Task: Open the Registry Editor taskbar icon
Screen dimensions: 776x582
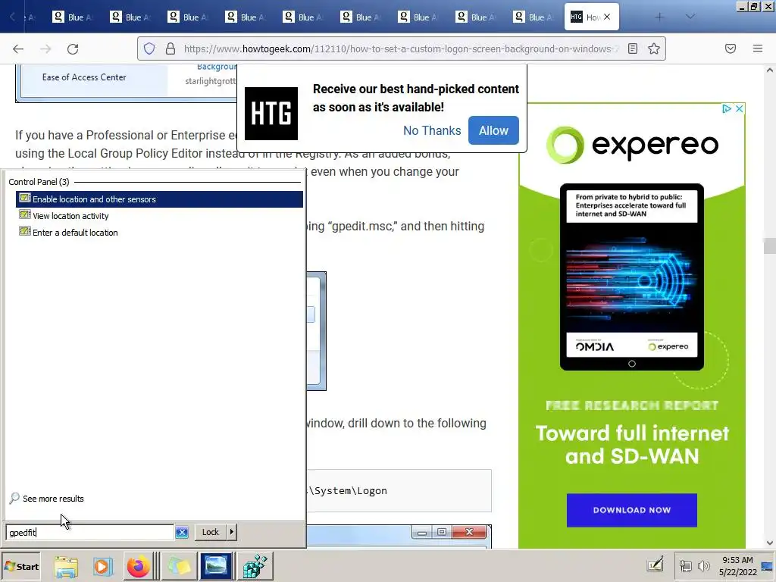Action: click(255, 567)
